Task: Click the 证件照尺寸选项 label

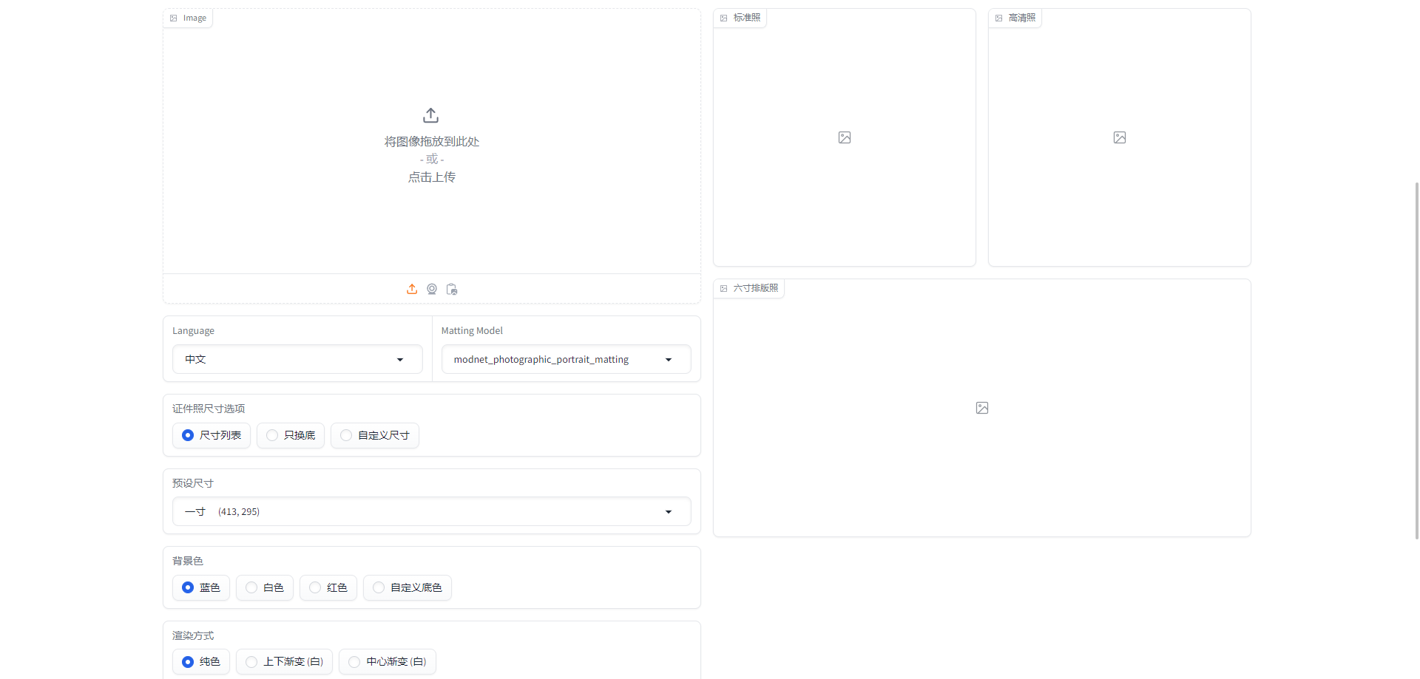Action: (209, 409)
